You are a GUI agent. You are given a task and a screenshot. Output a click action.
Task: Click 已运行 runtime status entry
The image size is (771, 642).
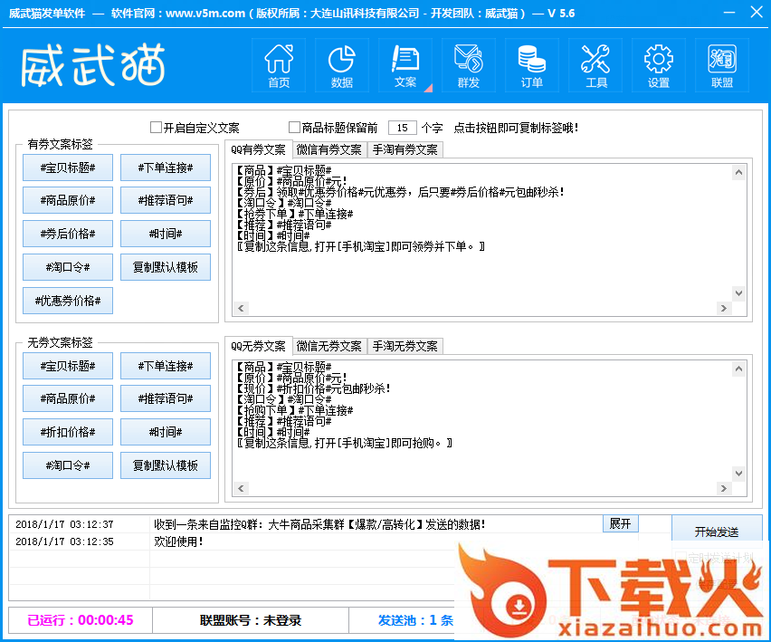point(81,620)
